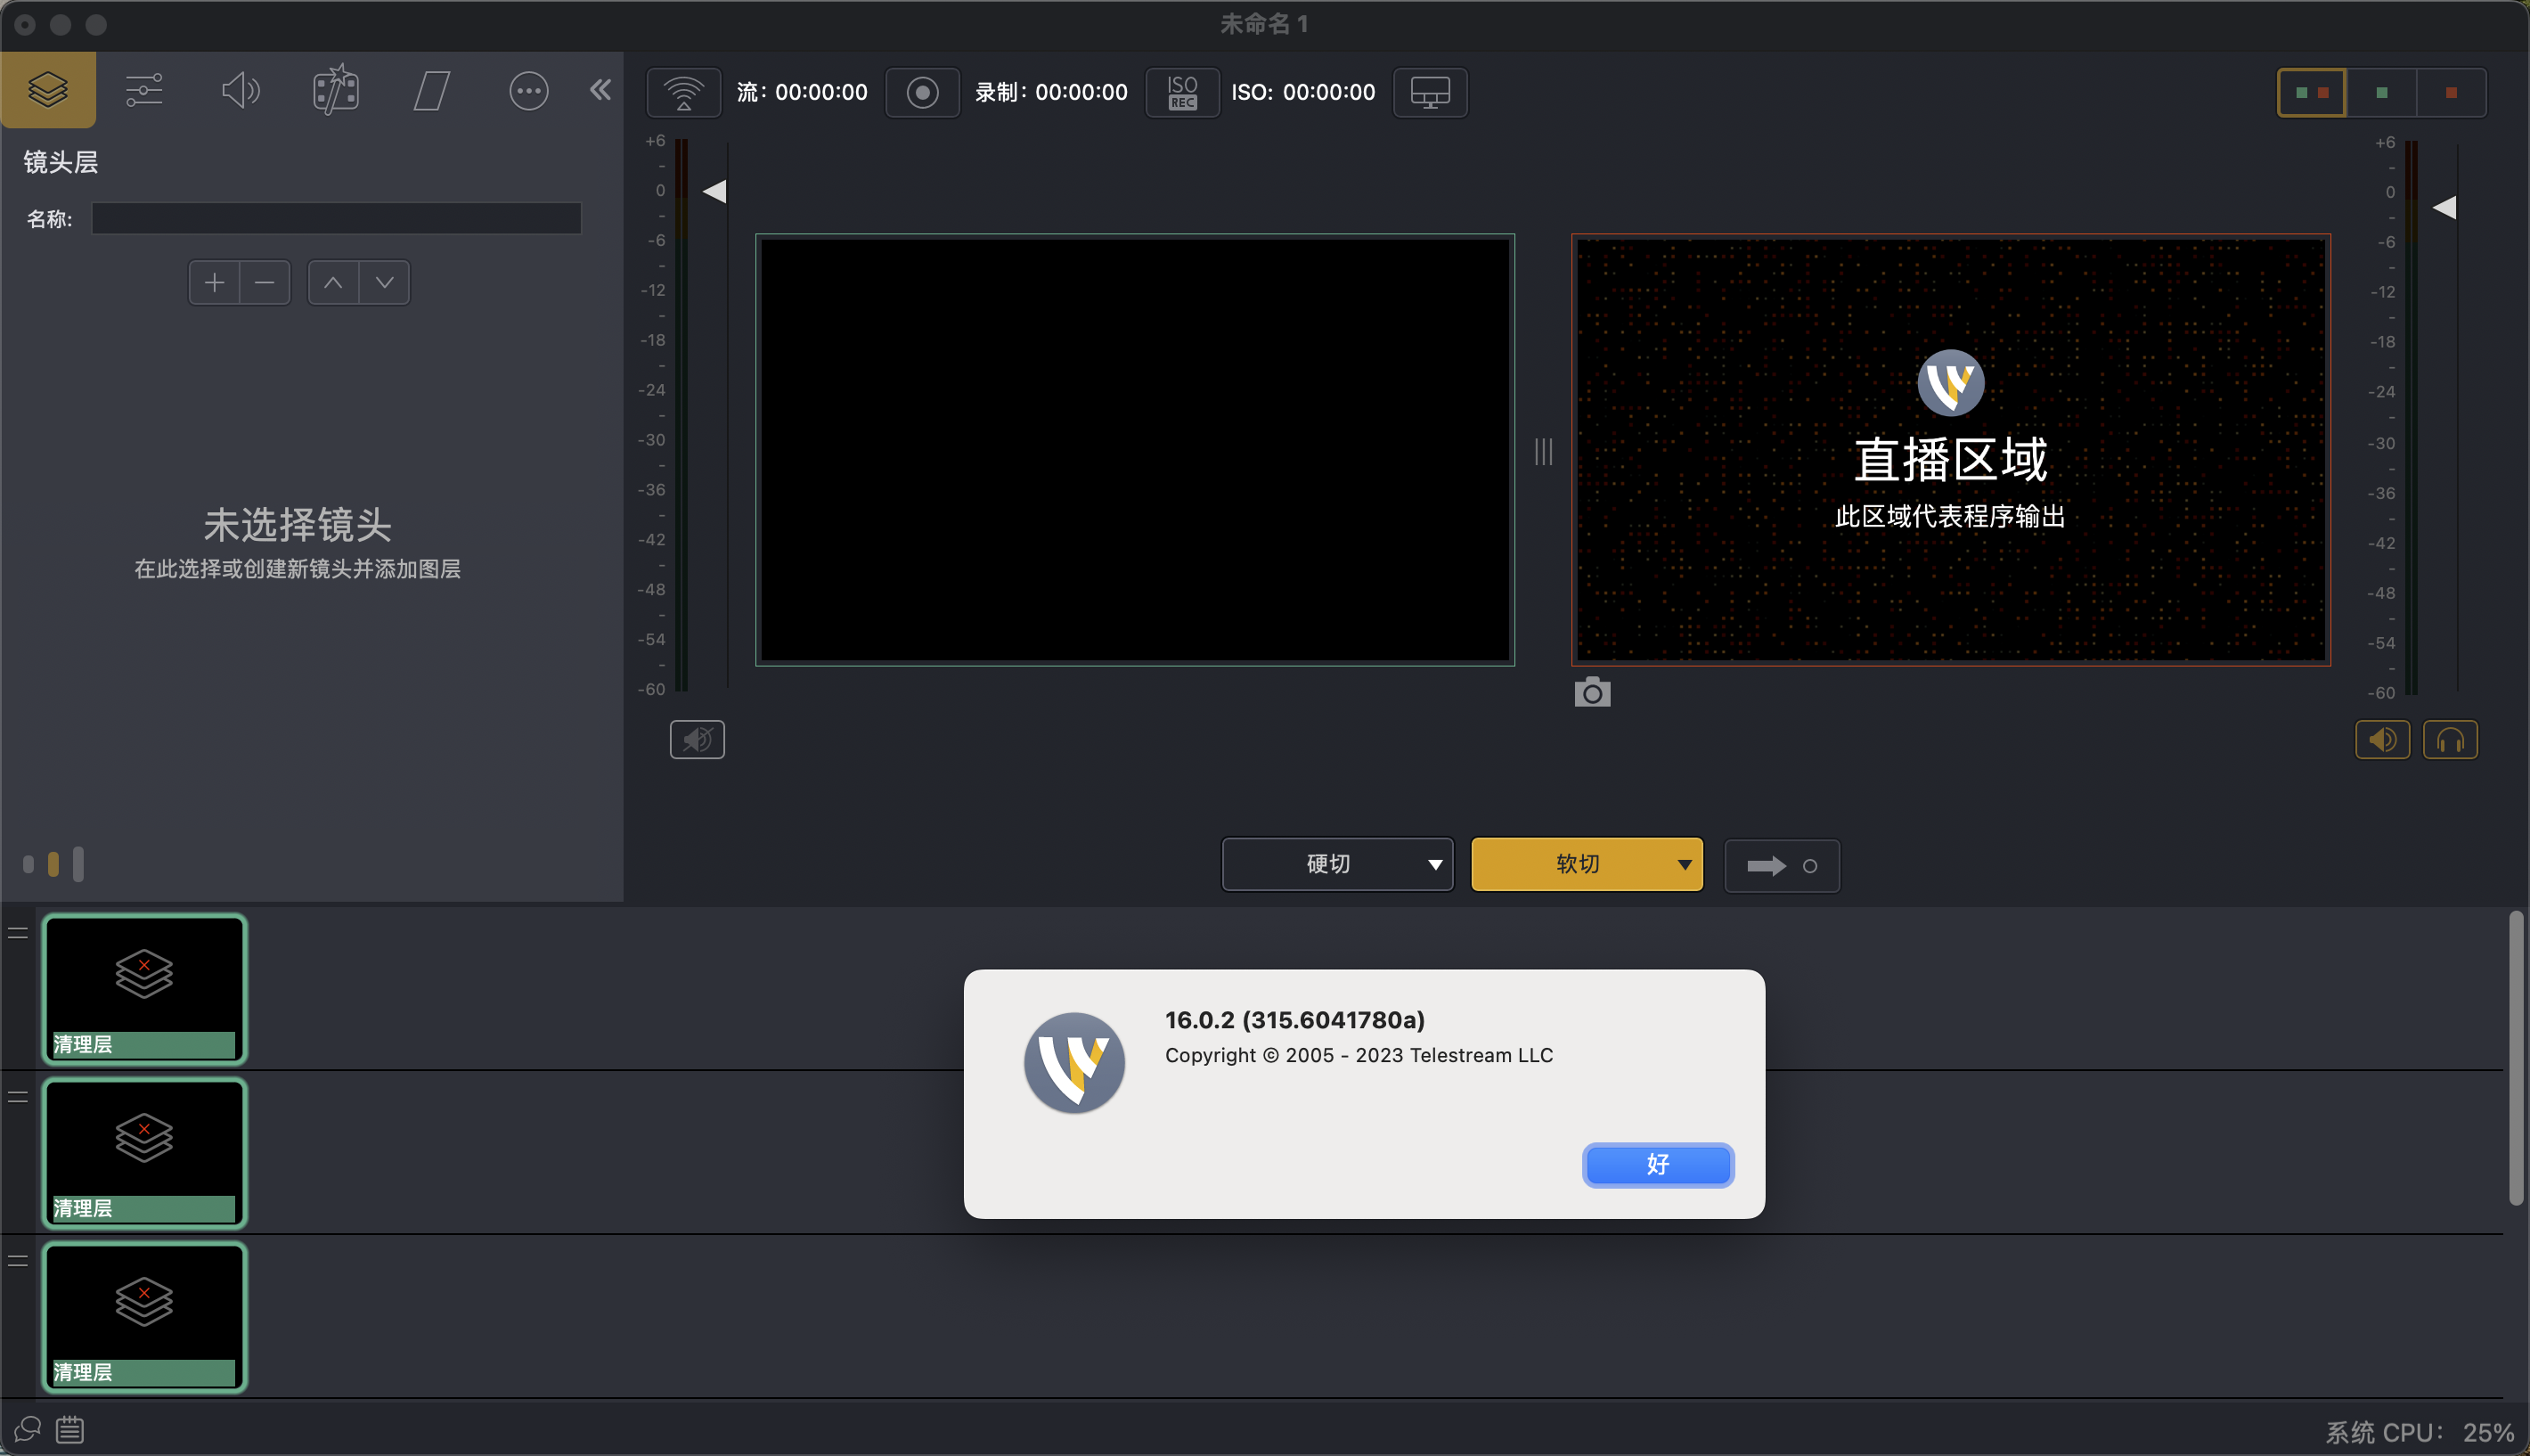Open the shot properties sliders tab
Viewport: 2530px width, 1456px height.
pos(144,90)
